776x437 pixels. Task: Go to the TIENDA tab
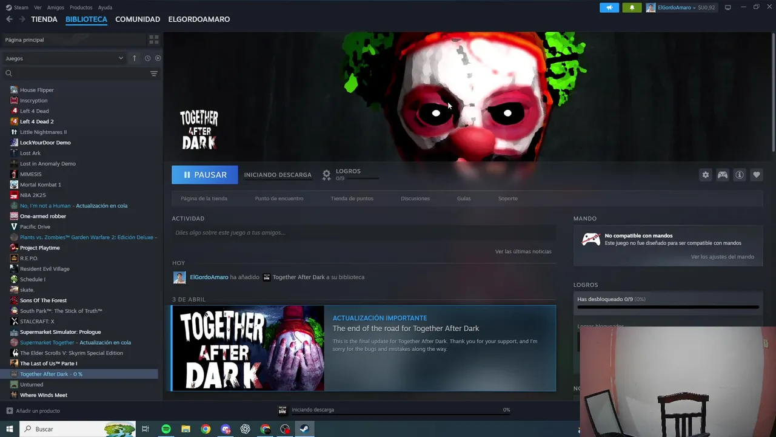[44, 19]
